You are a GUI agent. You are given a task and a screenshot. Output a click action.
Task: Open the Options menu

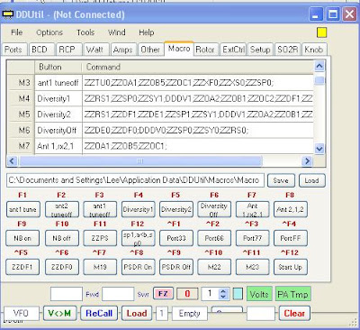click(49, 32)
